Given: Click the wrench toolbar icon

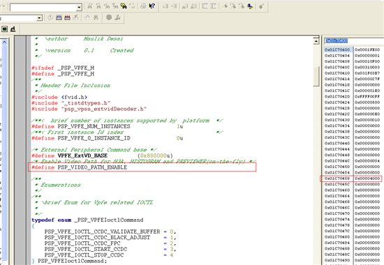Looking at the screenshot, I should point(118,17).
